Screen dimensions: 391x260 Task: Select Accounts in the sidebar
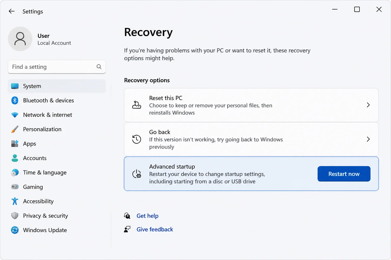click(57, 158)
